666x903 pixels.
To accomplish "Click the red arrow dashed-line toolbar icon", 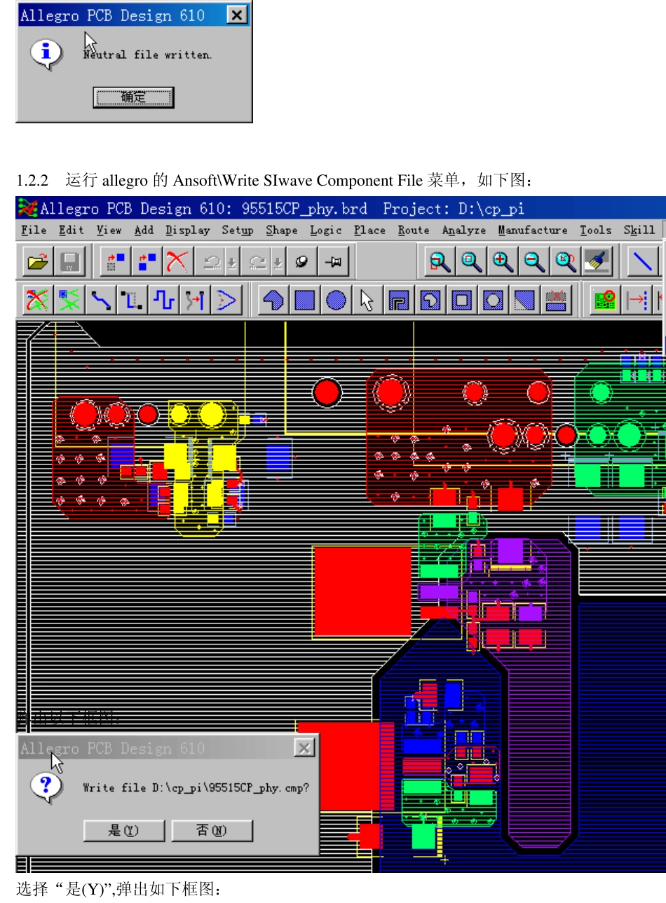I will (x=637, y=301).
